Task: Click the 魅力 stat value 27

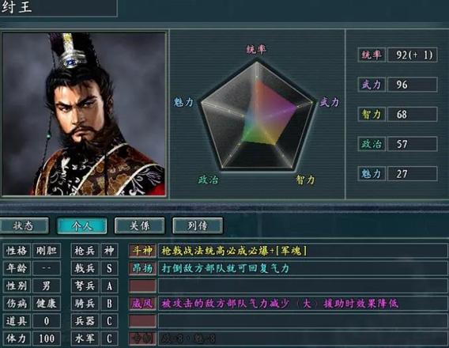Action: [413, 174]
